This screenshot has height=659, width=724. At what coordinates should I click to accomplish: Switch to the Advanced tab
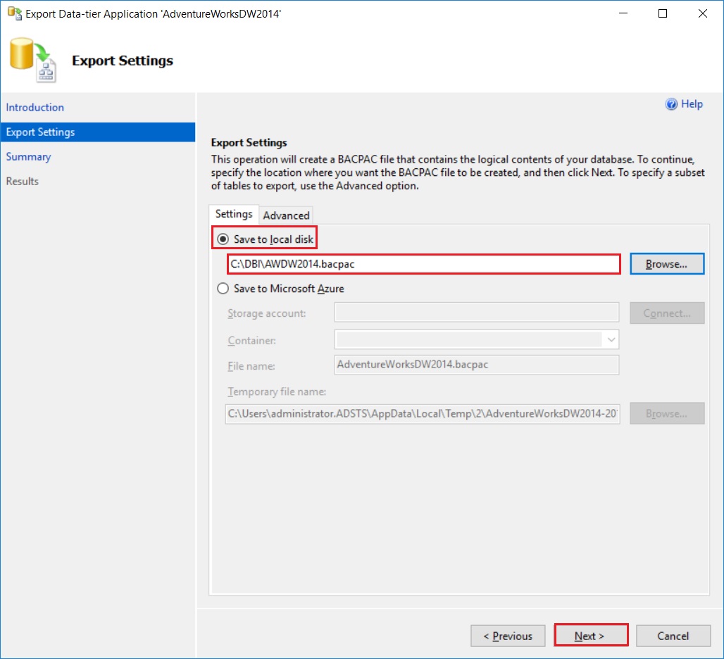[286, 215]
